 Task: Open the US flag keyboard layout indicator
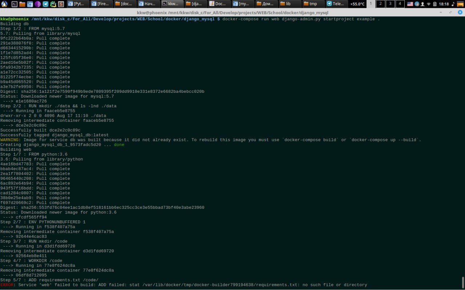click(410, 4)
